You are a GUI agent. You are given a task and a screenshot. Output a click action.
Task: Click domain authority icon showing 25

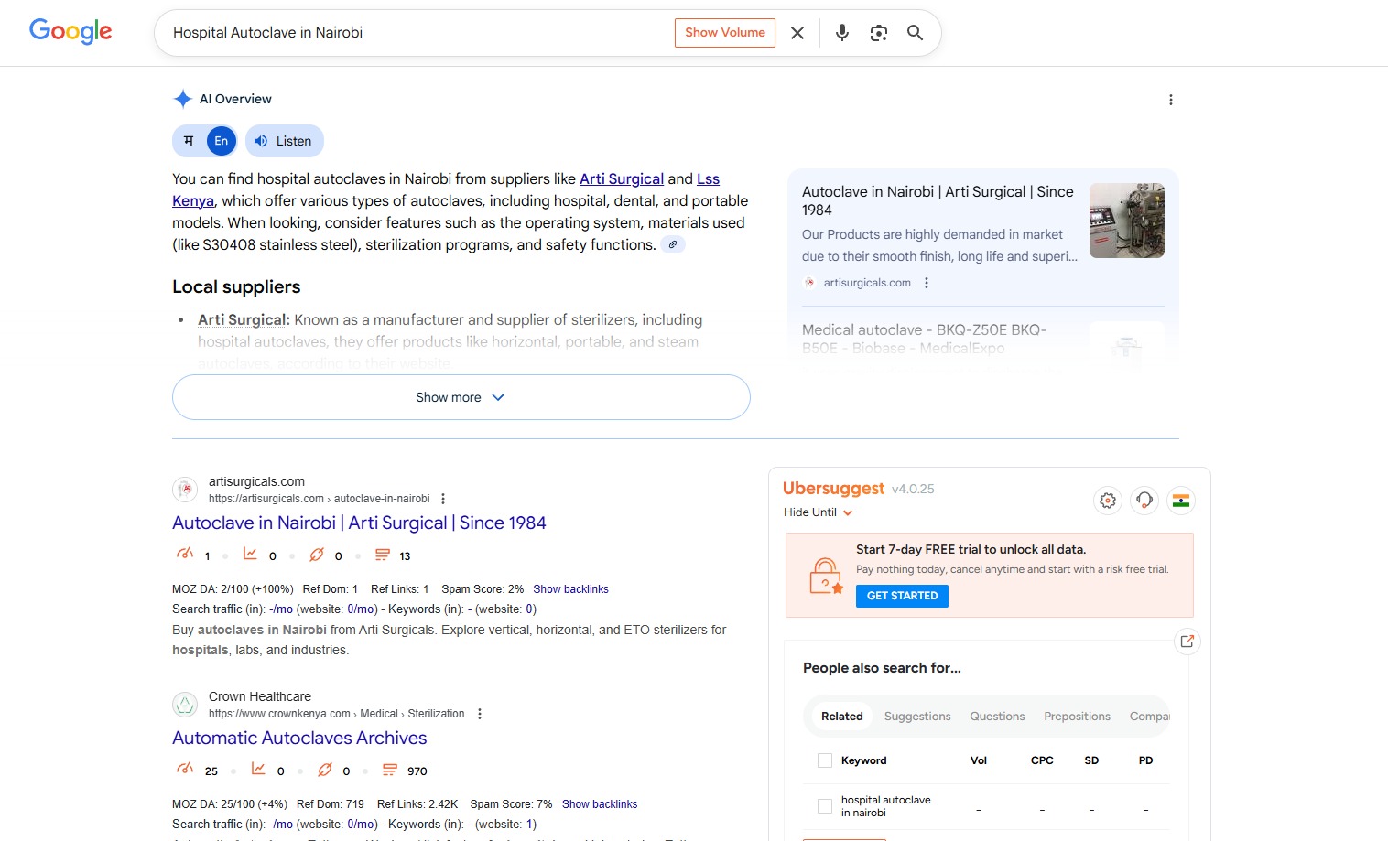click(185, 770)
